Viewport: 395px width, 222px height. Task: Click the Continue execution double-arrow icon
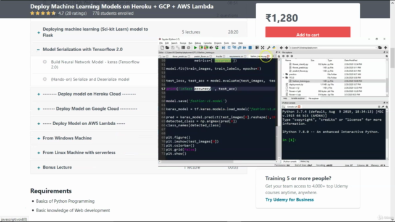[244, 47]
